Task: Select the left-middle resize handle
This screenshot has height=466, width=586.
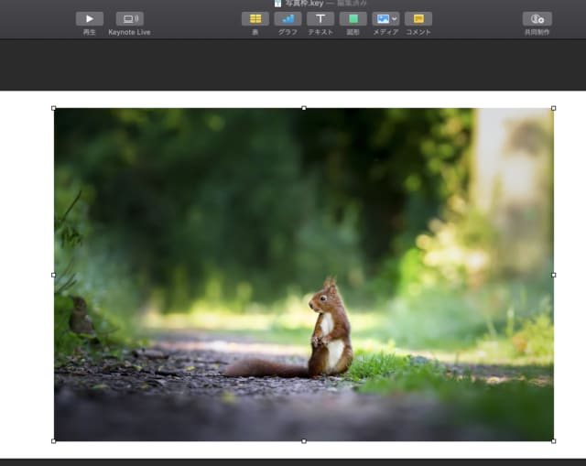Action: pos(54,275)
